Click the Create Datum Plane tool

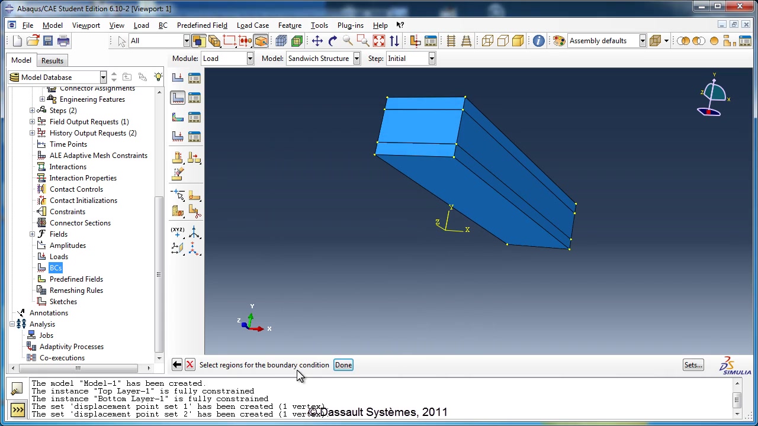[x=178, y=249]
